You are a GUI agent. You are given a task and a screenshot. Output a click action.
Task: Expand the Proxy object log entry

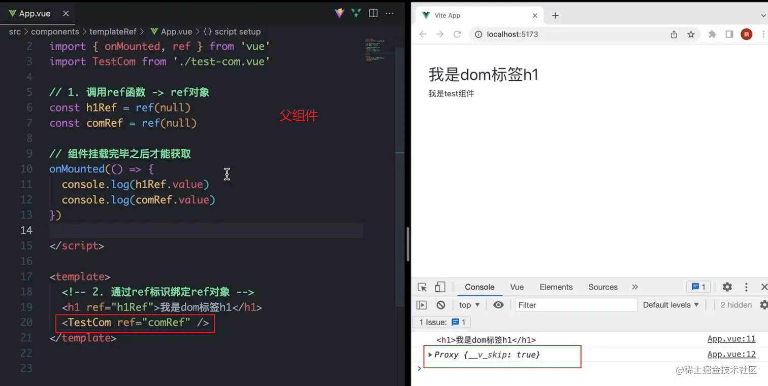(x=430, y=355)
